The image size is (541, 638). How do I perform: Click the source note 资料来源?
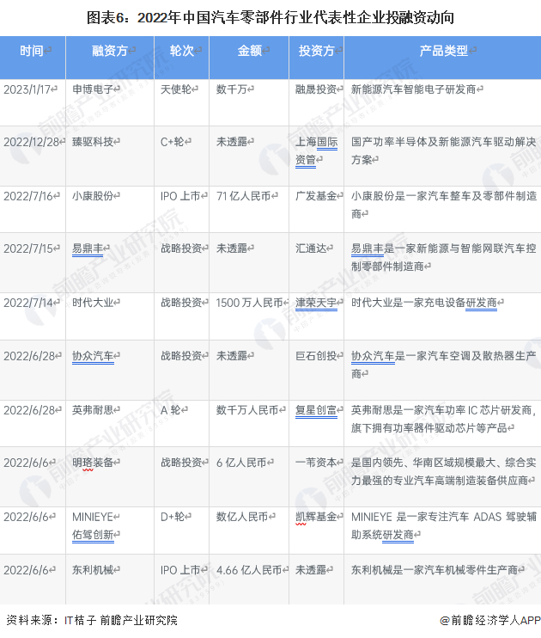pos(92,620)
